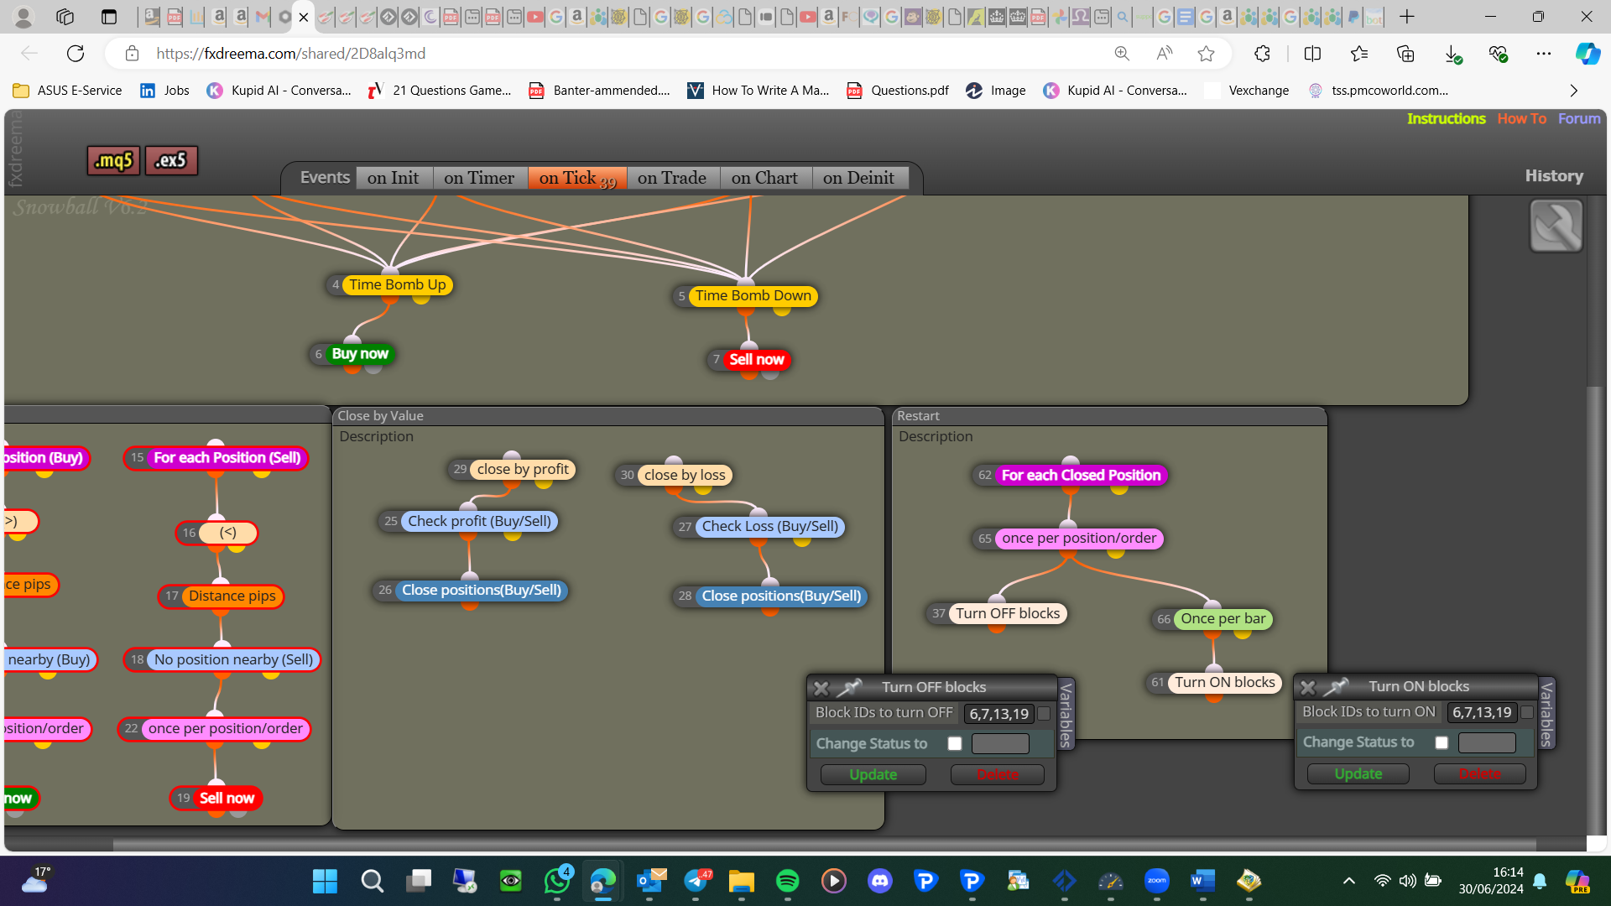
Task: Show more bookmarks chevron
Action: (x=1574, y=91)
